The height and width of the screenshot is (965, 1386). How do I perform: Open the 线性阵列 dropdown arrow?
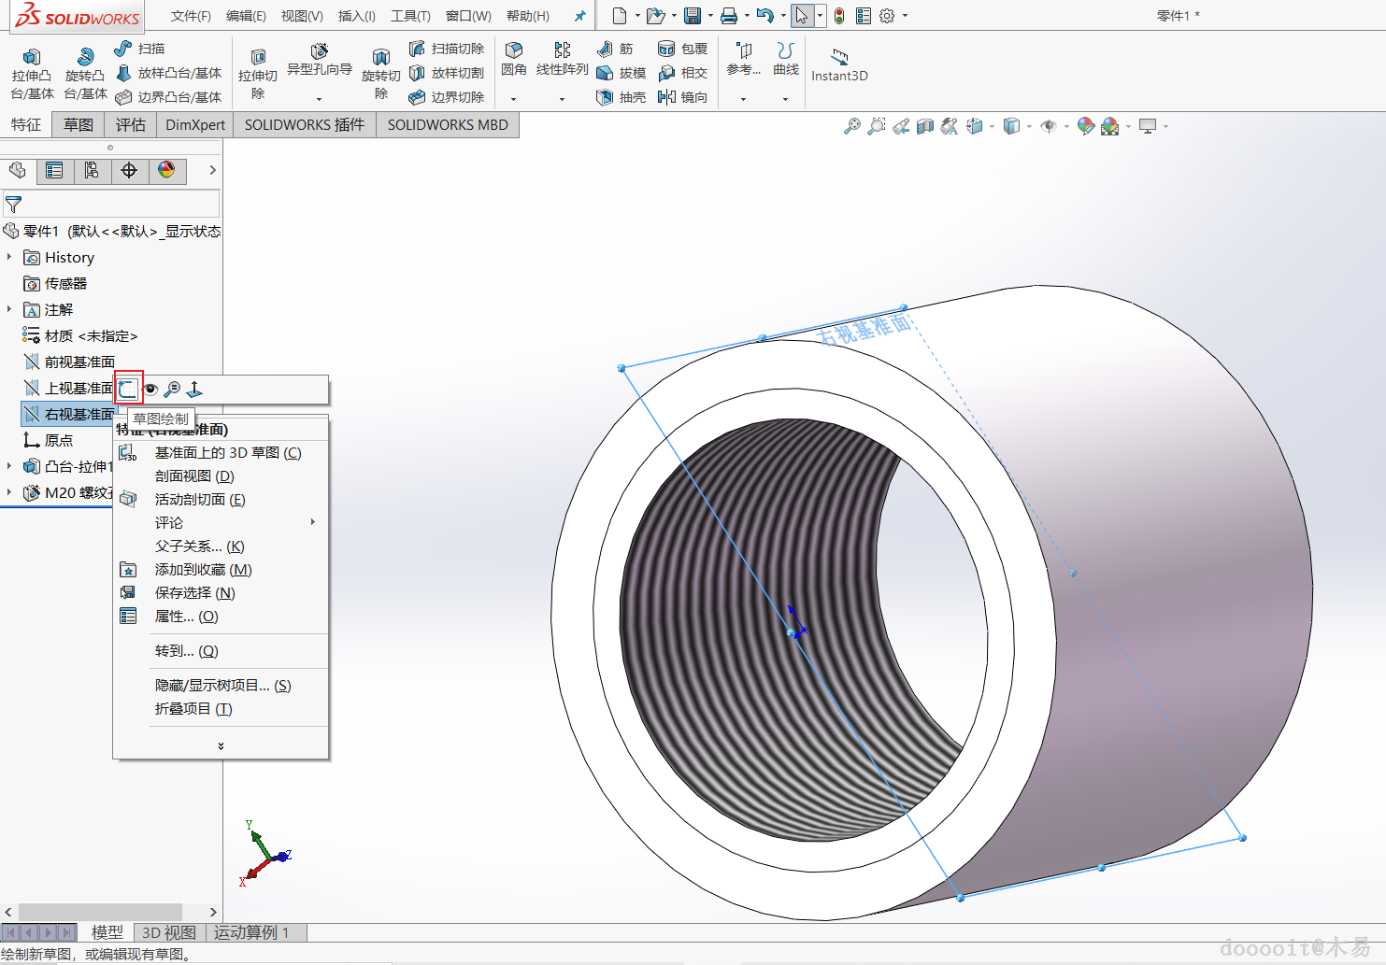pos(562,99)
